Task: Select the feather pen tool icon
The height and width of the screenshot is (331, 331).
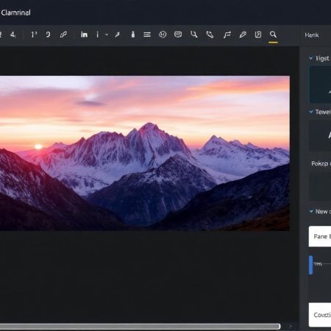Action: click(x=243, y=35)
